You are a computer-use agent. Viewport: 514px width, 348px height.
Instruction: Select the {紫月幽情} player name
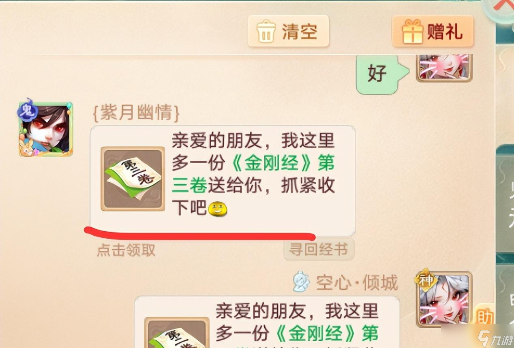pos(136,113)
